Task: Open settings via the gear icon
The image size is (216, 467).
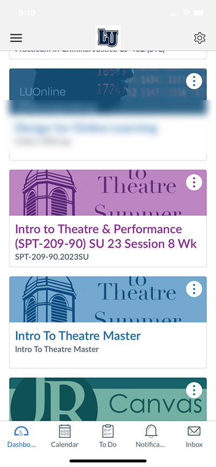Action: (200, 38)
